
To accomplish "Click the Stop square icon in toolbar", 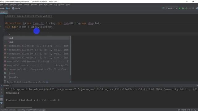I will pos(193,8).
